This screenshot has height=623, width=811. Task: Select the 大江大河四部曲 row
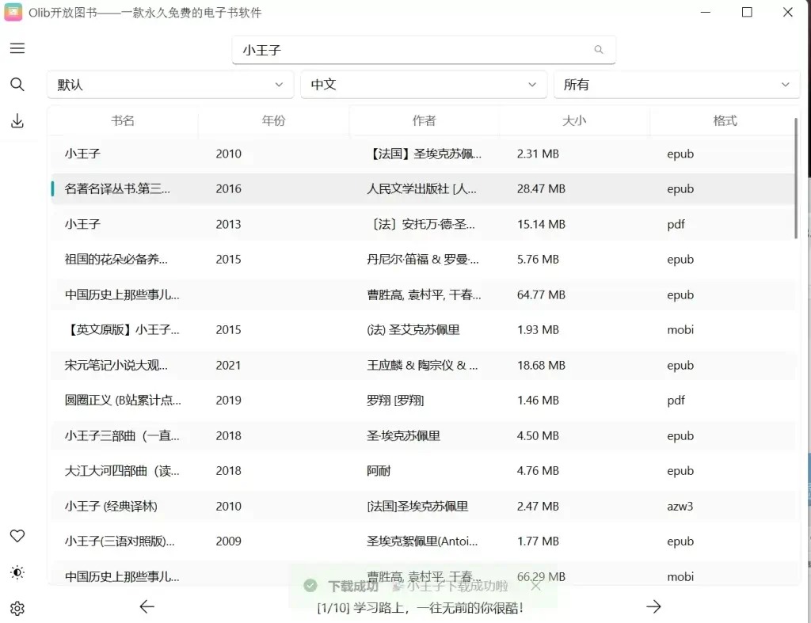pos(423,471)
